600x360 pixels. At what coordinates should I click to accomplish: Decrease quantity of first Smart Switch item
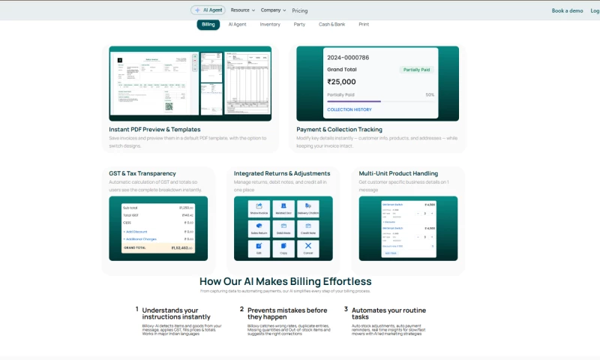(418, 214)
